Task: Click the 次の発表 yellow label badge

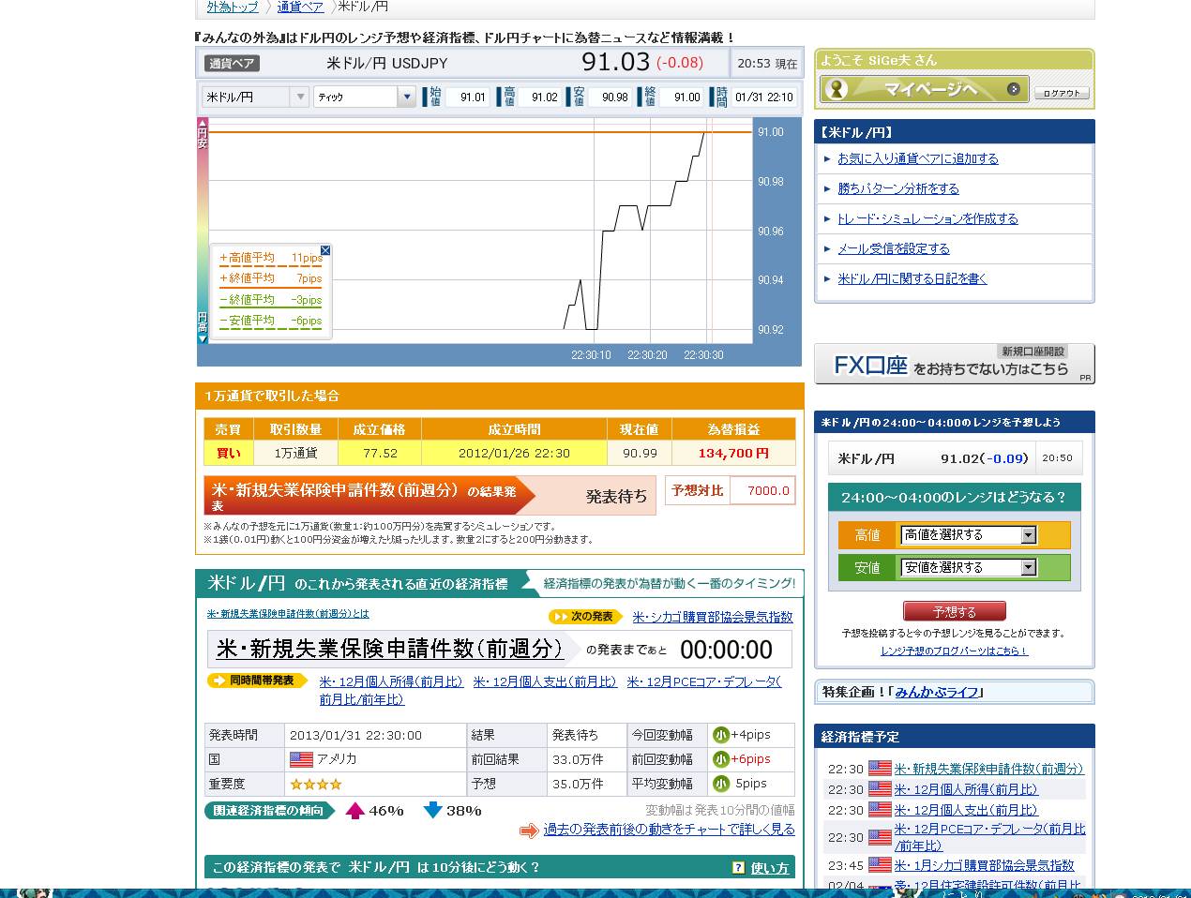Action: pos(586,617)
